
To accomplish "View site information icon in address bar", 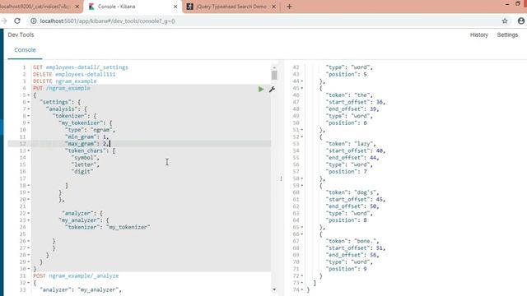I will pos(34,21).
